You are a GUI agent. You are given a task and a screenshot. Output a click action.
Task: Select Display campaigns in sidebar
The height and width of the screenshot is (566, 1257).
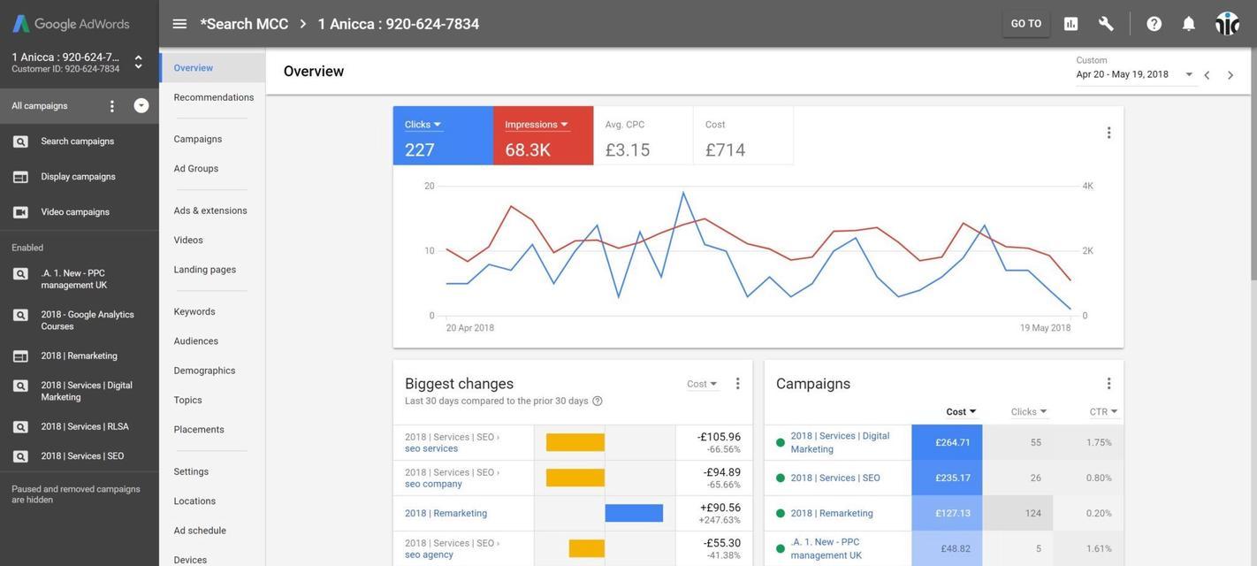coord(80,177)
